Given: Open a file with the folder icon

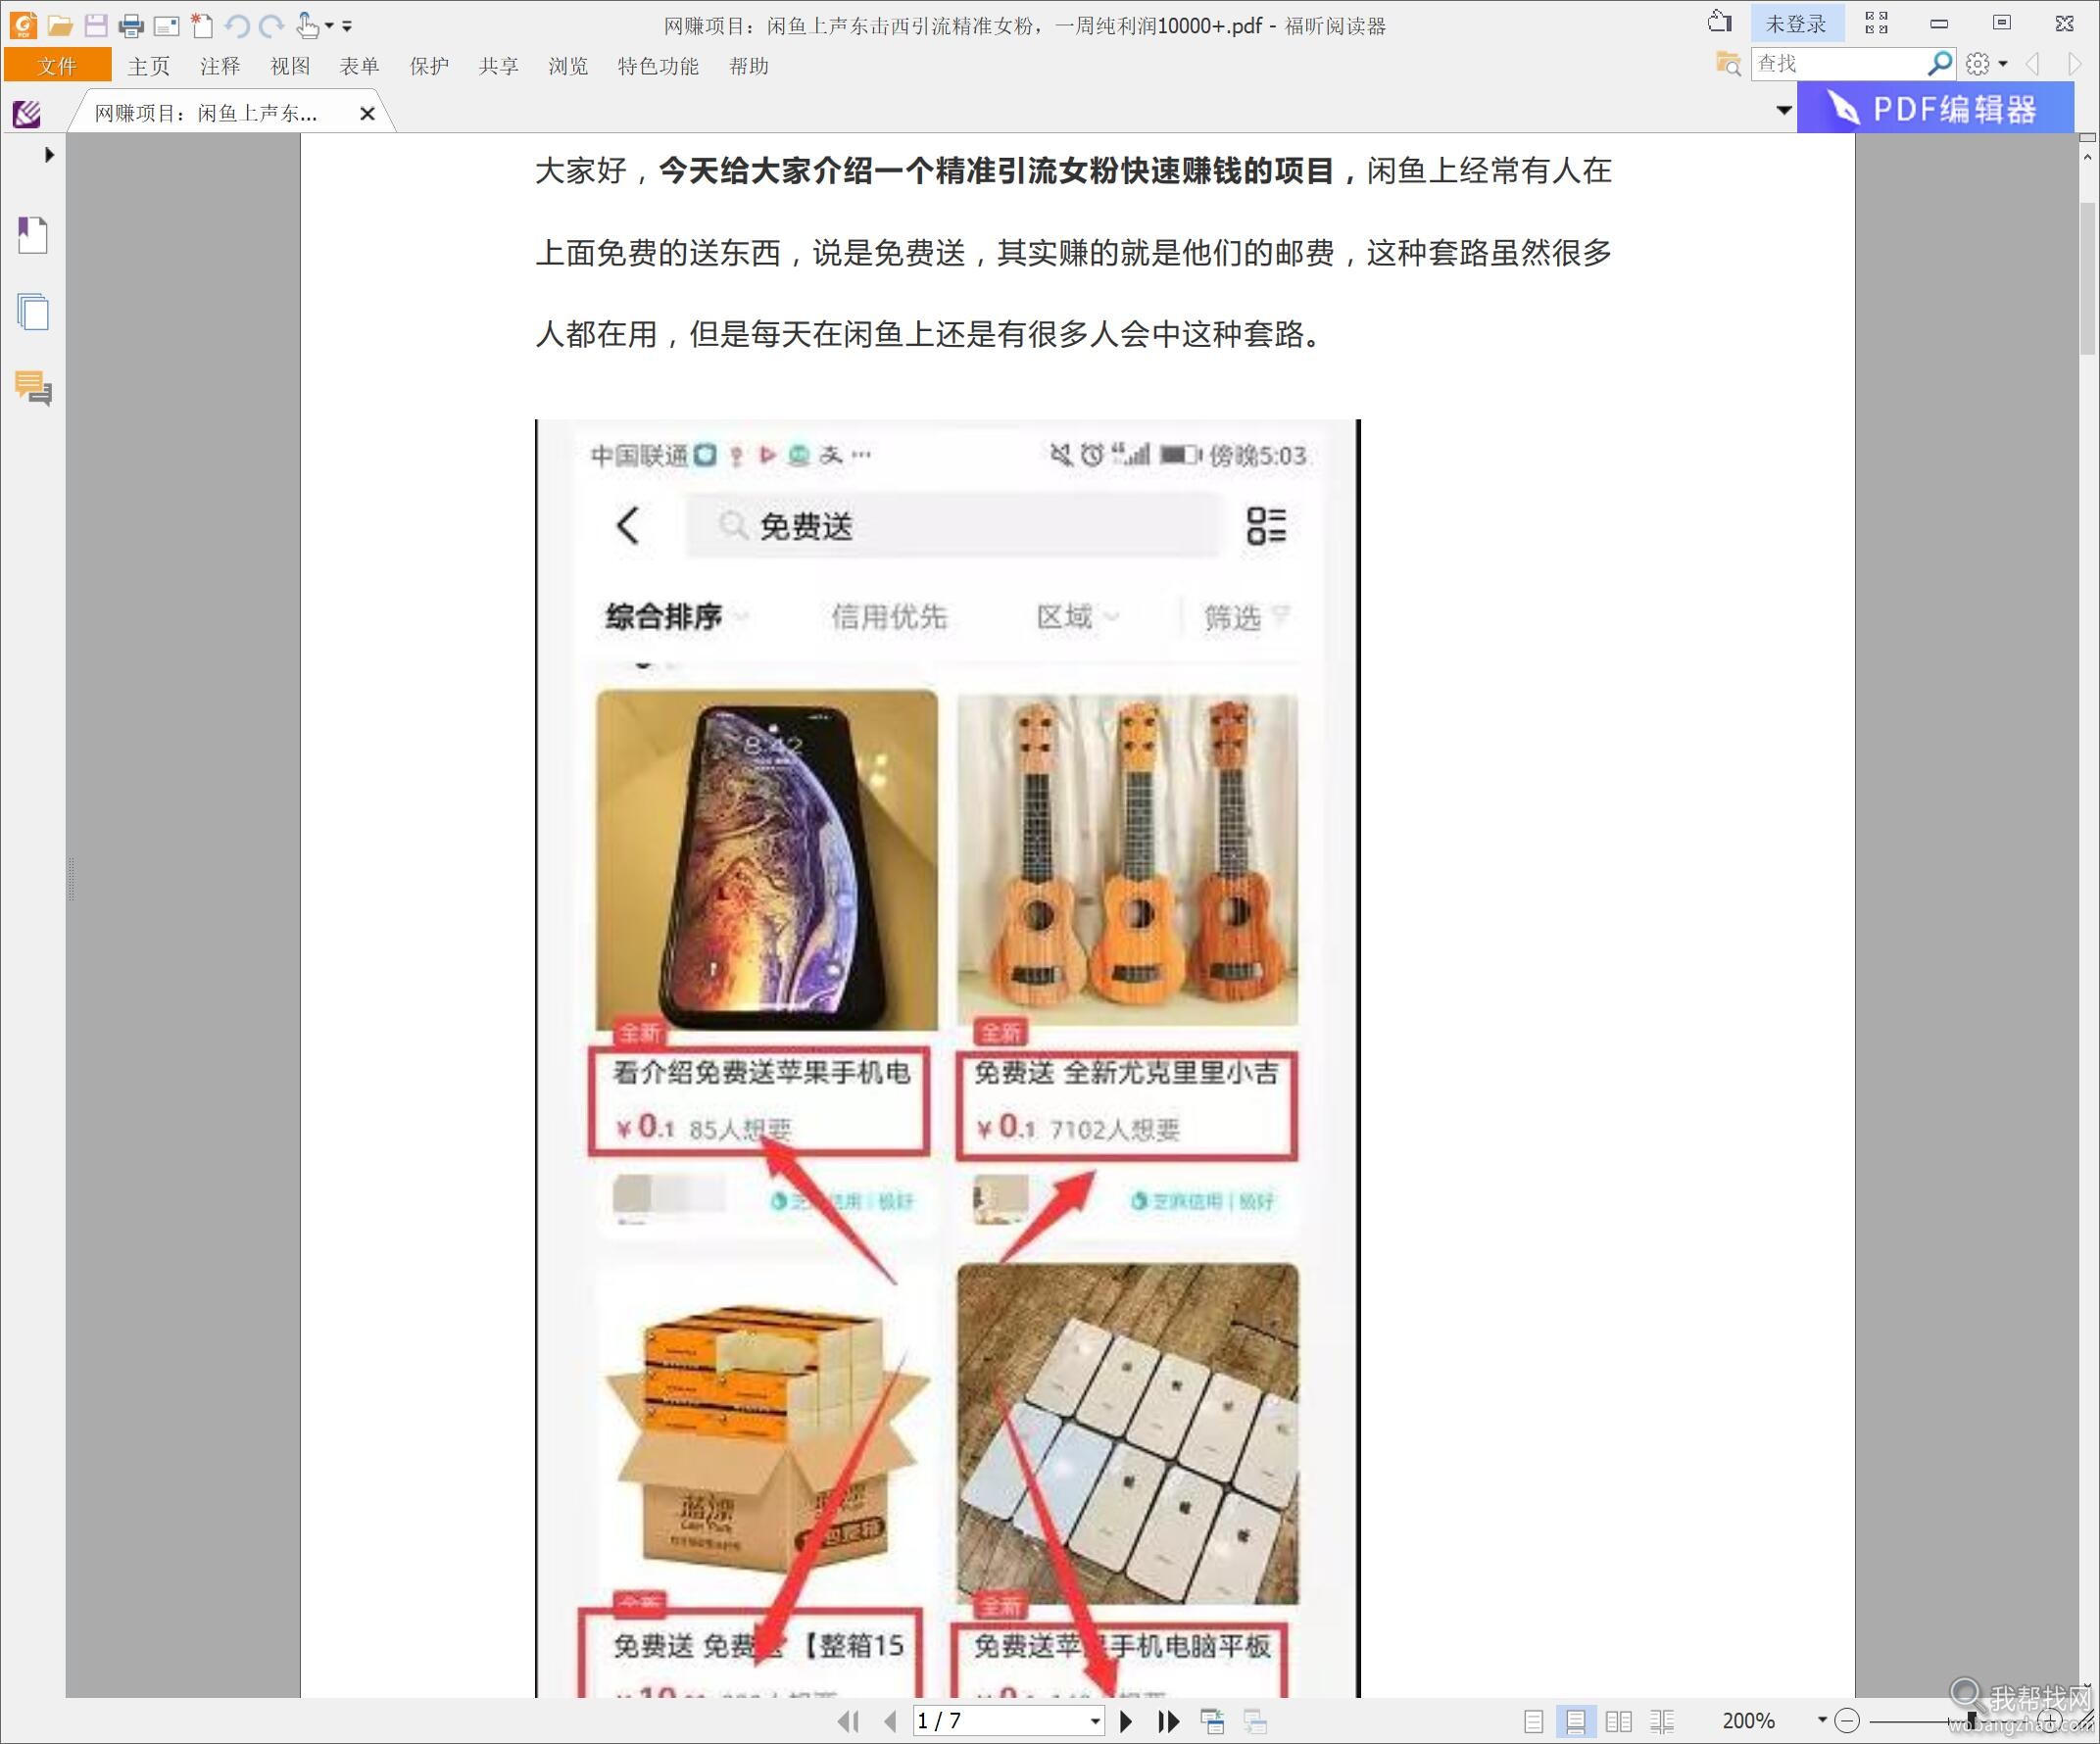Looking at the screenshot, I should (x=60, y=25).
